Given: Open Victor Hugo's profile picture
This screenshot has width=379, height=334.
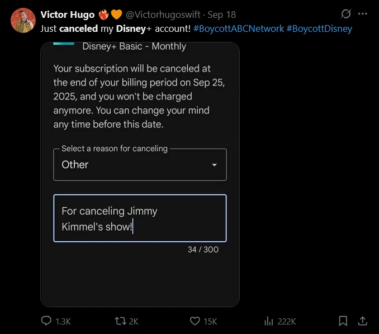Looking at the screenshot, I should [23, 21].
